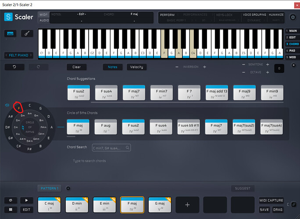300x219 pixels.
Task: Click the SAVE button
Action: pyautogui.click(x=264, y=210)
